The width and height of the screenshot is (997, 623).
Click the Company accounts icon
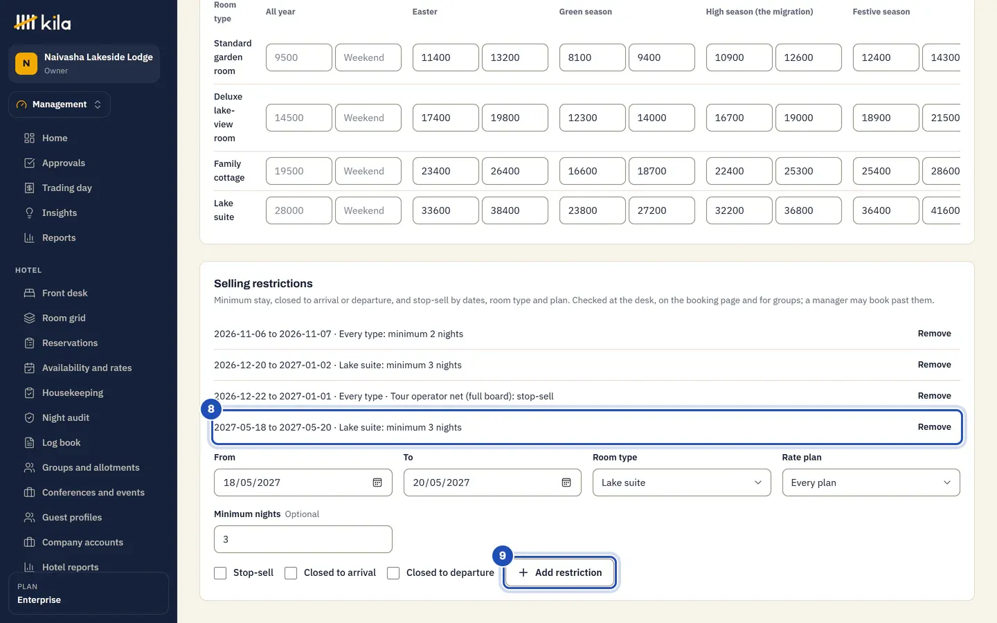pyautogui.click(x=29, y=543)
